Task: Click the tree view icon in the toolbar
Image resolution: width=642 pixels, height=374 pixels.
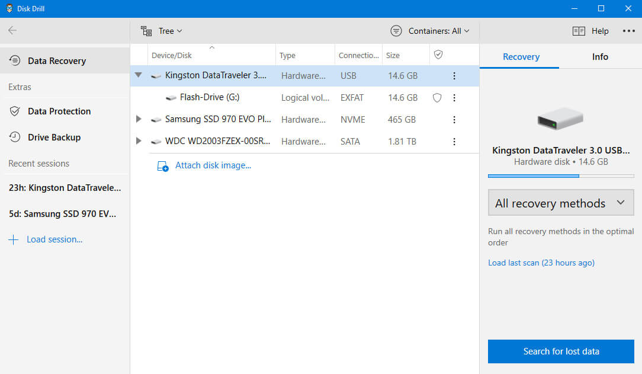Action: tap(146, 30)
